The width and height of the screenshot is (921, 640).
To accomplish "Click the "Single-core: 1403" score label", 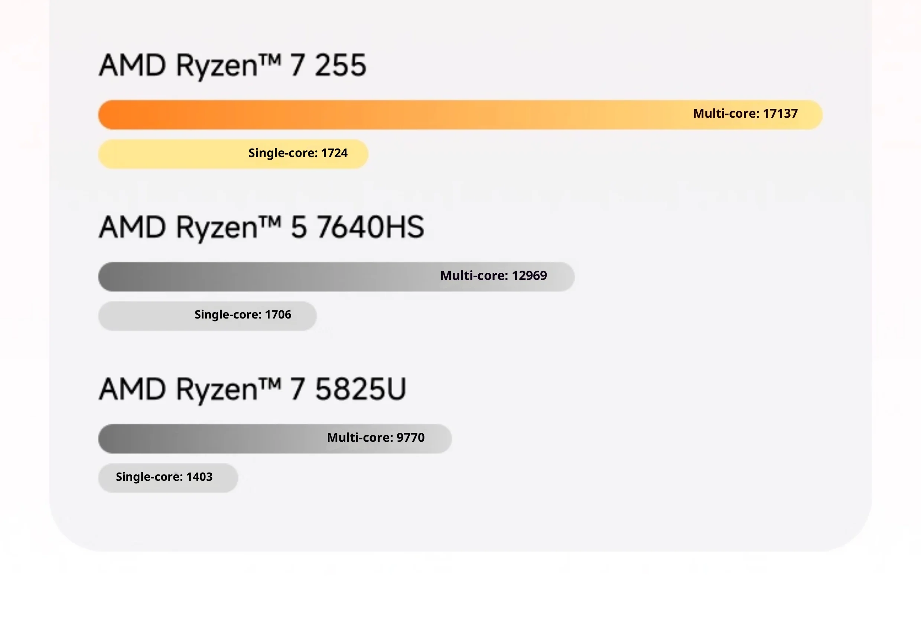I will pos(164,477).
